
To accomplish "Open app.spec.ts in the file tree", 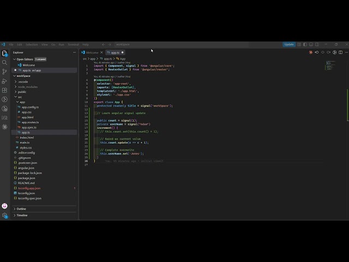I will (29, 127).
